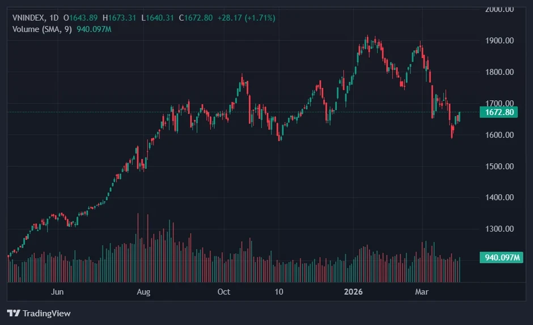Click the 1900.00 price axis label

pos(500,40)
